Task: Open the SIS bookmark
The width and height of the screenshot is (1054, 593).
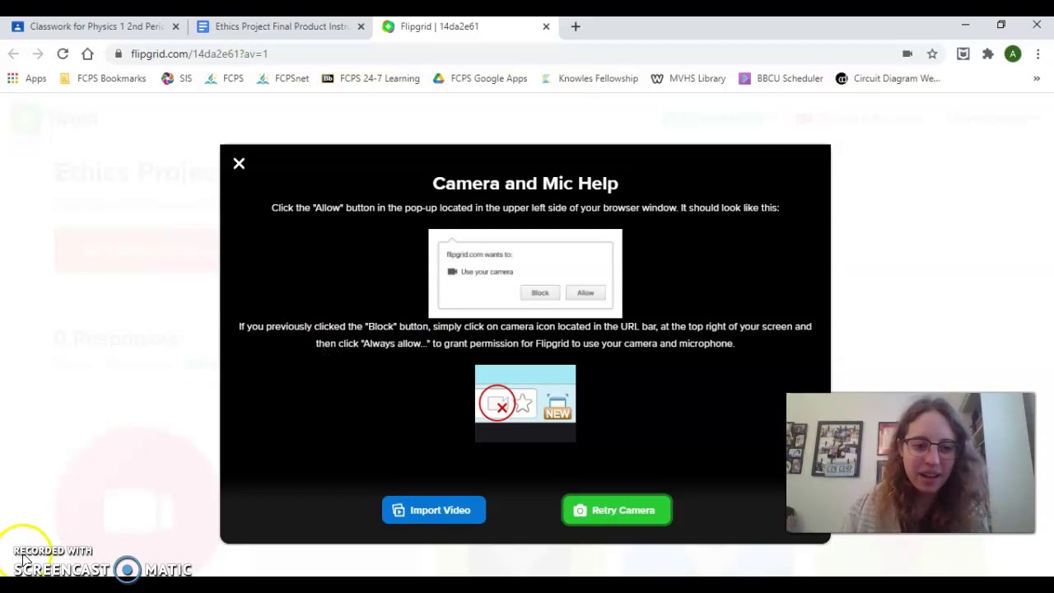Action: click(177, 78)
